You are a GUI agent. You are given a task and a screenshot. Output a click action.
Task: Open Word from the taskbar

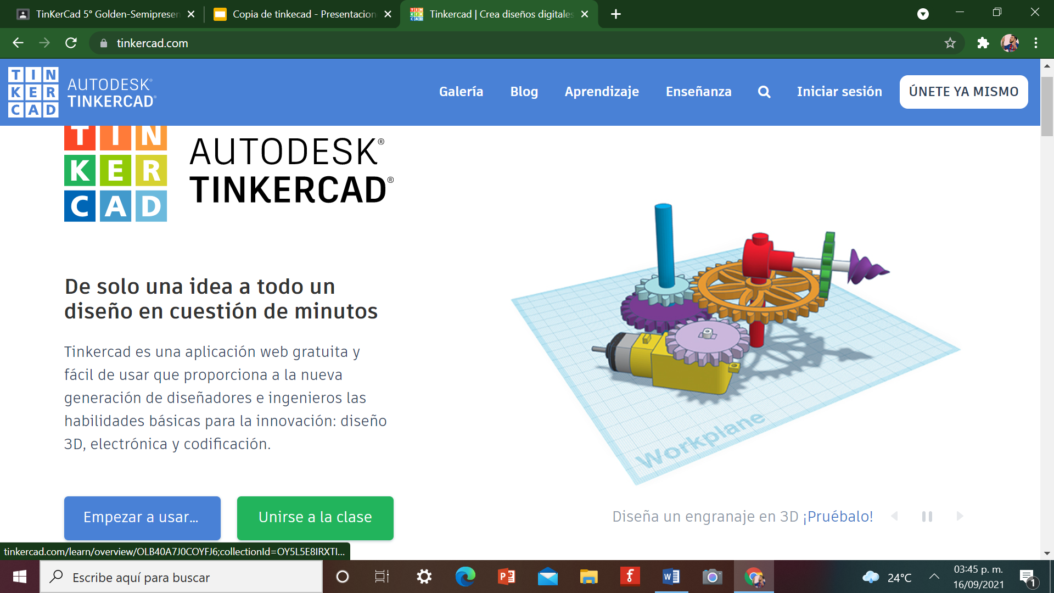670,577
